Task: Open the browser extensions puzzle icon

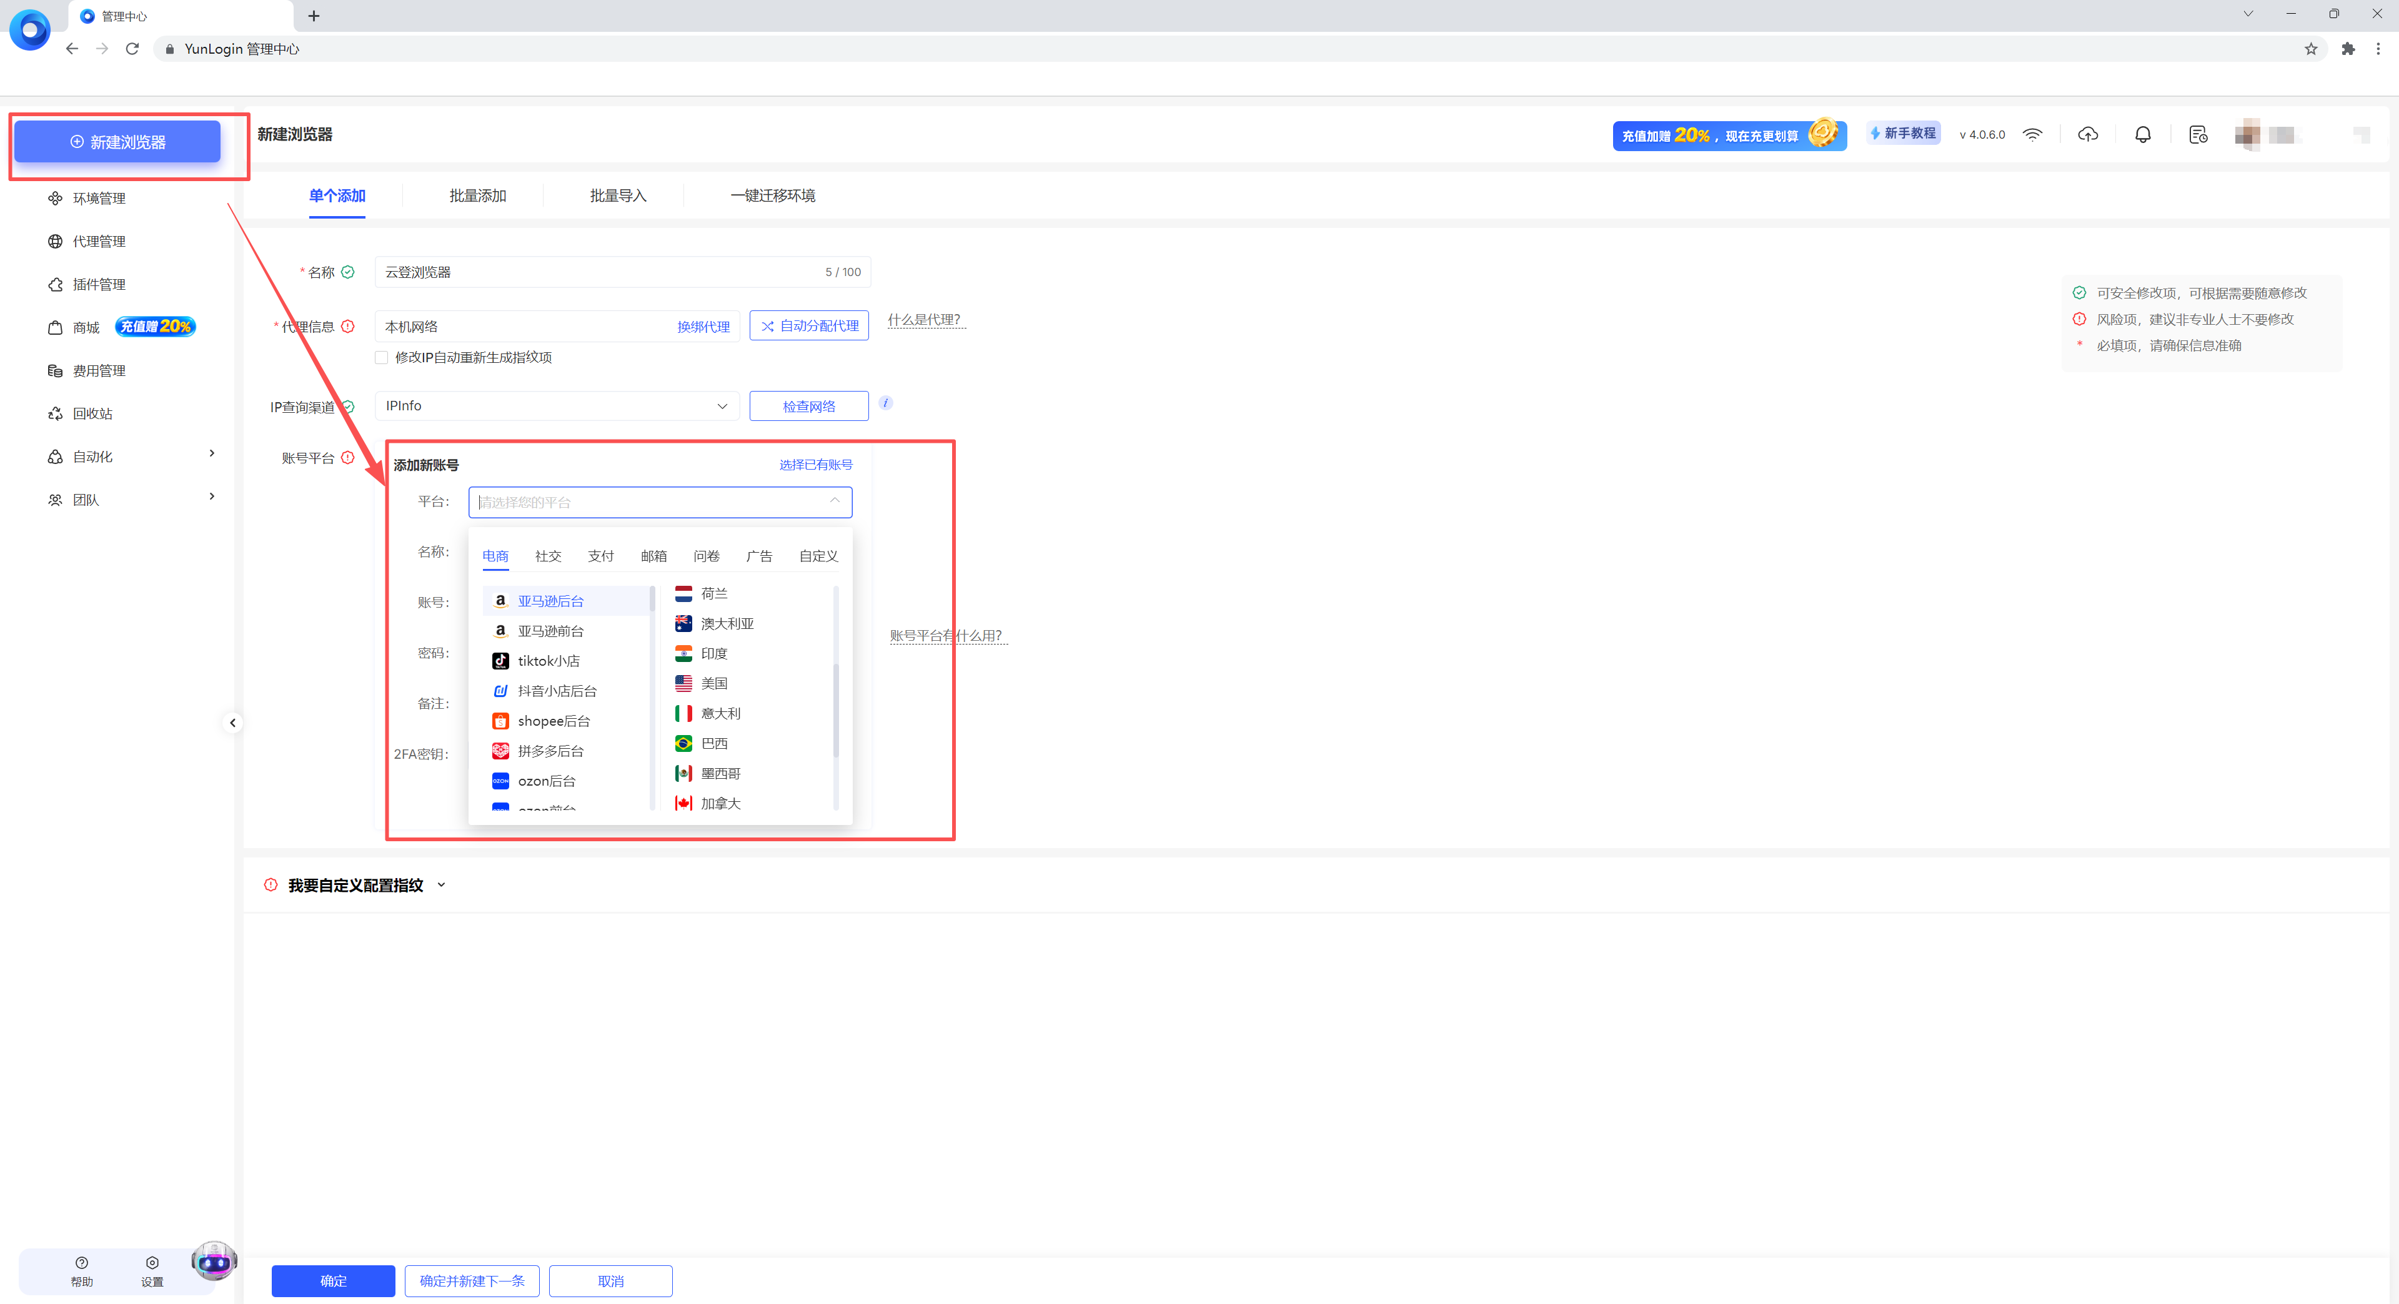Action: [x=2348, y=48]
